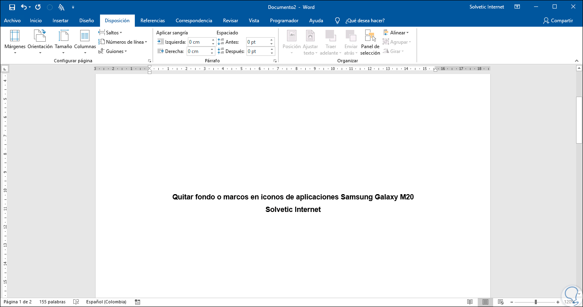This screenshot has height=307, width=583.
Task: Expand the Guiones hyphenation dropdown
Action: [x=113, y=51]
